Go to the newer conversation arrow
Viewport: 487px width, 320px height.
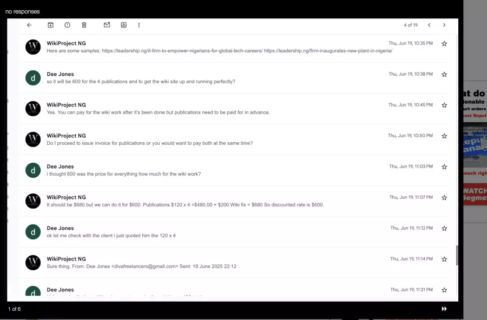[x=429, y=25]
